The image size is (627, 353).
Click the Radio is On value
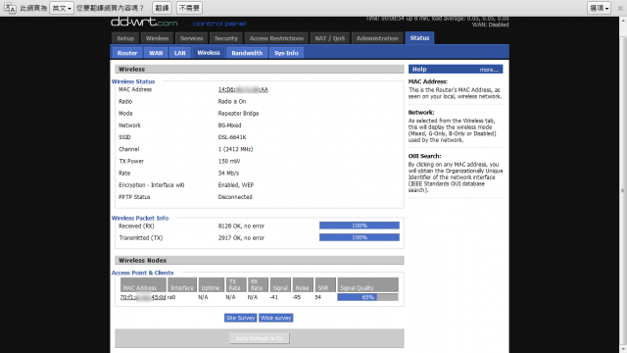pyautogui.click(x=232, y=102)
